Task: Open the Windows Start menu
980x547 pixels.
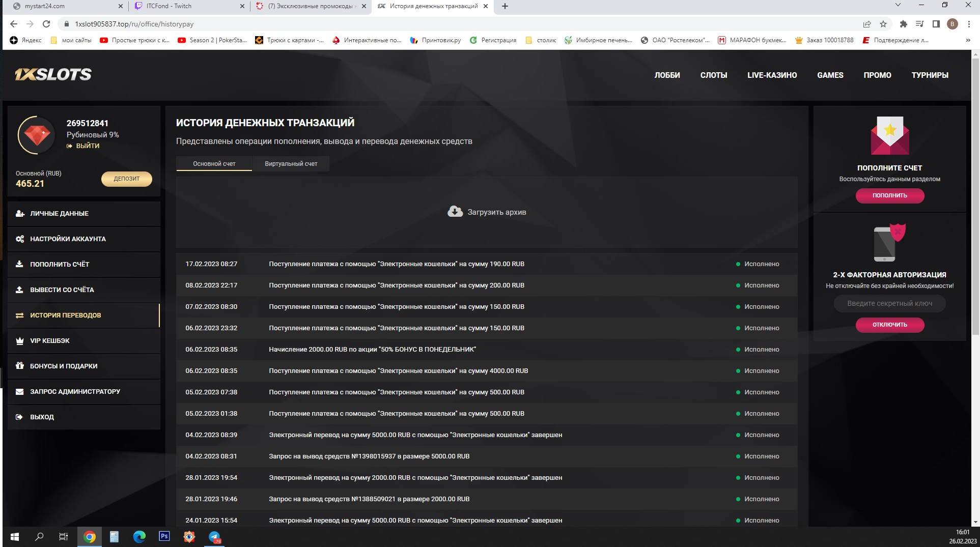Action: tap(15, 537)
